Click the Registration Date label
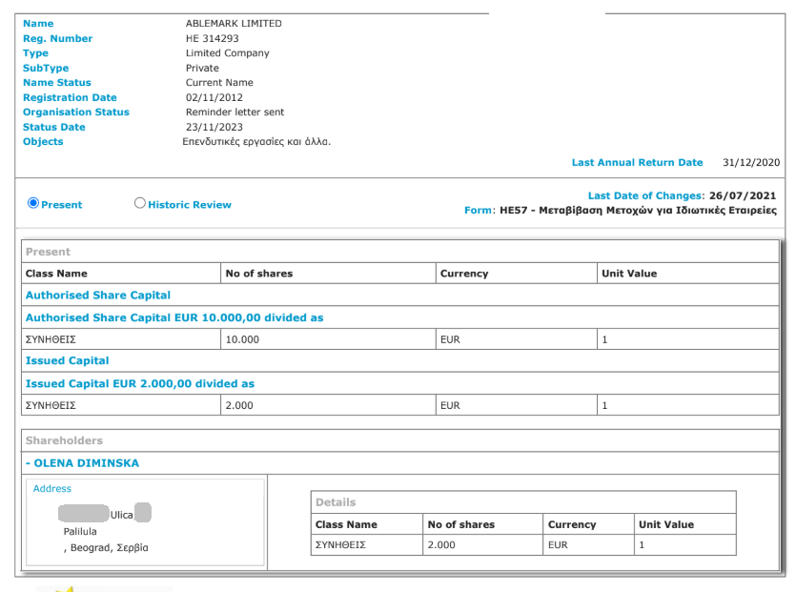The width and height of the screenshot is (796, 592). [70, 97]
